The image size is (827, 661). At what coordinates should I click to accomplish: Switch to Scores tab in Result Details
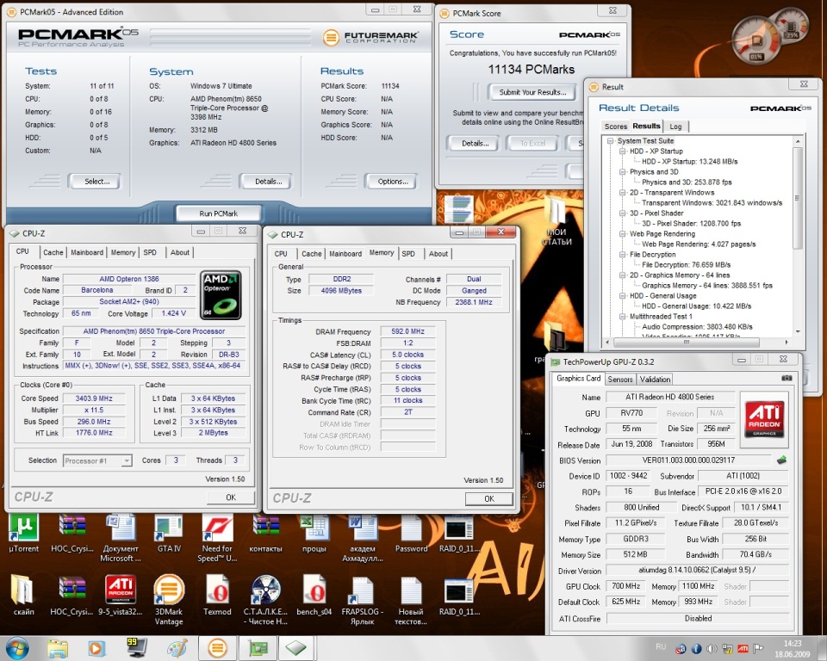[x=615, y=127]
